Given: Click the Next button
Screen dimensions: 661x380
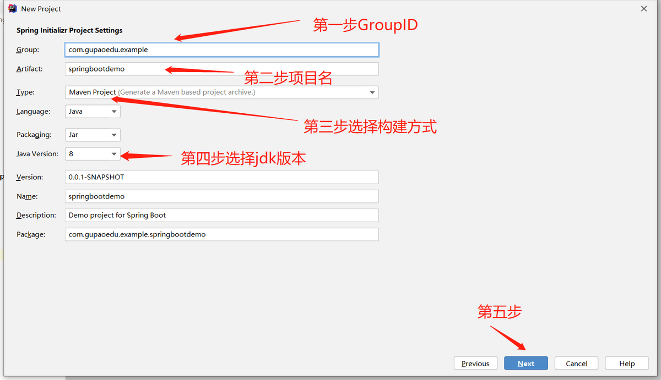Looking at the screenshot, I should click(526, 364).
